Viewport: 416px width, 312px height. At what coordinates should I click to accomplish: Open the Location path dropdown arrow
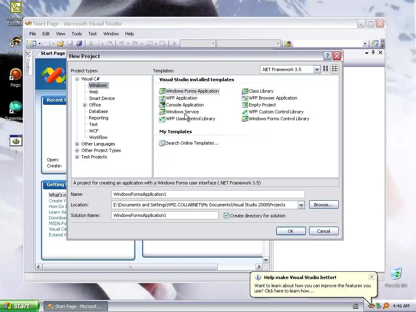301,205
